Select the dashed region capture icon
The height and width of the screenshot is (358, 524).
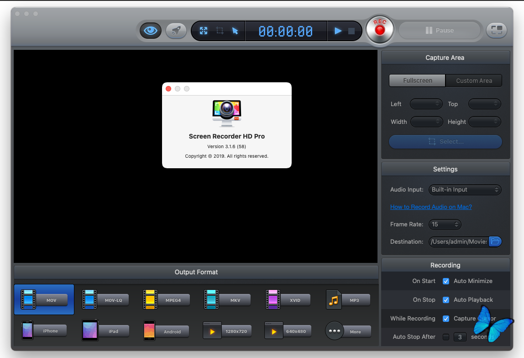tap(220, 31)
